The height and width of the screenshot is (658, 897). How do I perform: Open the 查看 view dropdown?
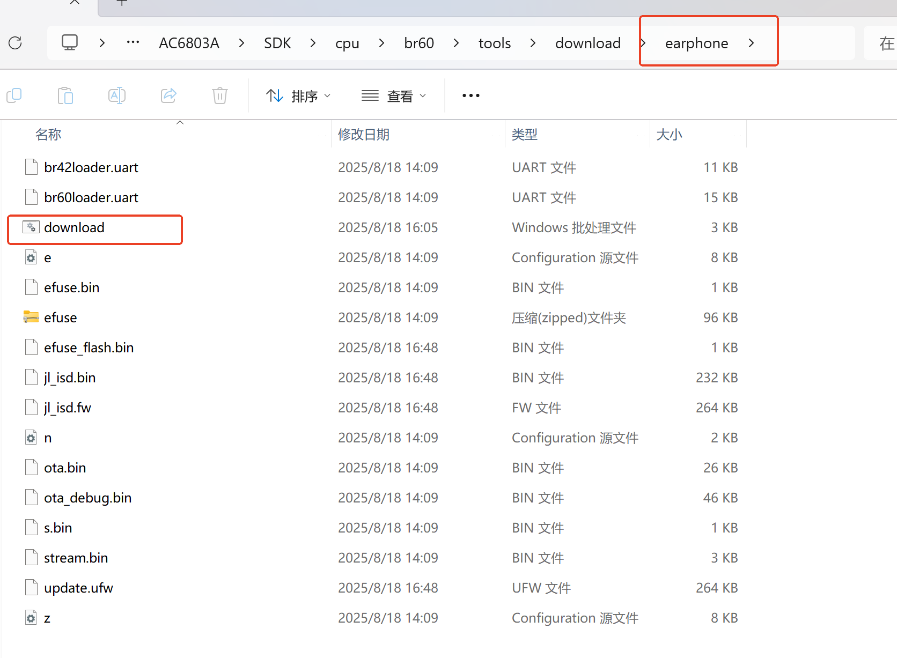pos(394,96)
